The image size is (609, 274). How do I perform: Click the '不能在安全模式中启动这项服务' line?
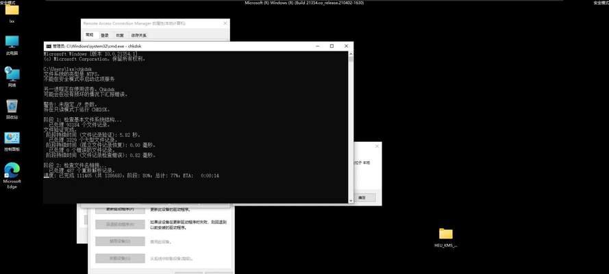click(x=79, y=79)
